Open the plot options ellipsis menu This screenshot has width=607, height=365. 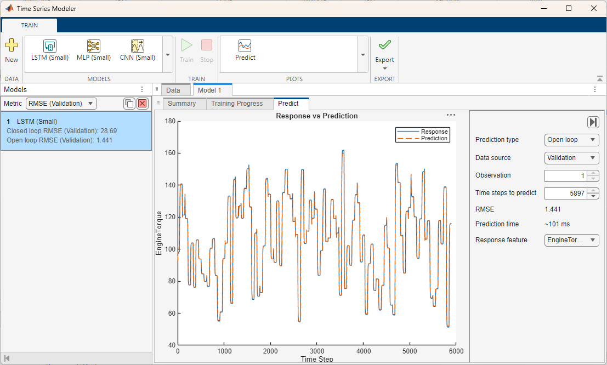[x=451, y=115]
